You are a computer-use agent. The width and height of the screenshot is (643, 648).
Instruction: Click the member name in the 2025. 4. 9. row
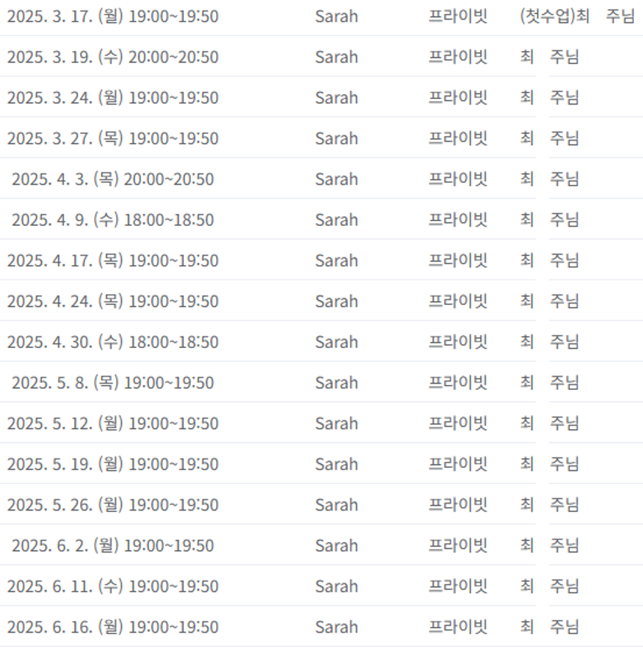coord(550,220)
